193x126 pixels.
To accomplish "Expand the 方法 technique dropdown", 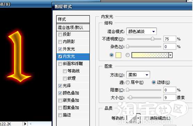I will click(138, 75).
